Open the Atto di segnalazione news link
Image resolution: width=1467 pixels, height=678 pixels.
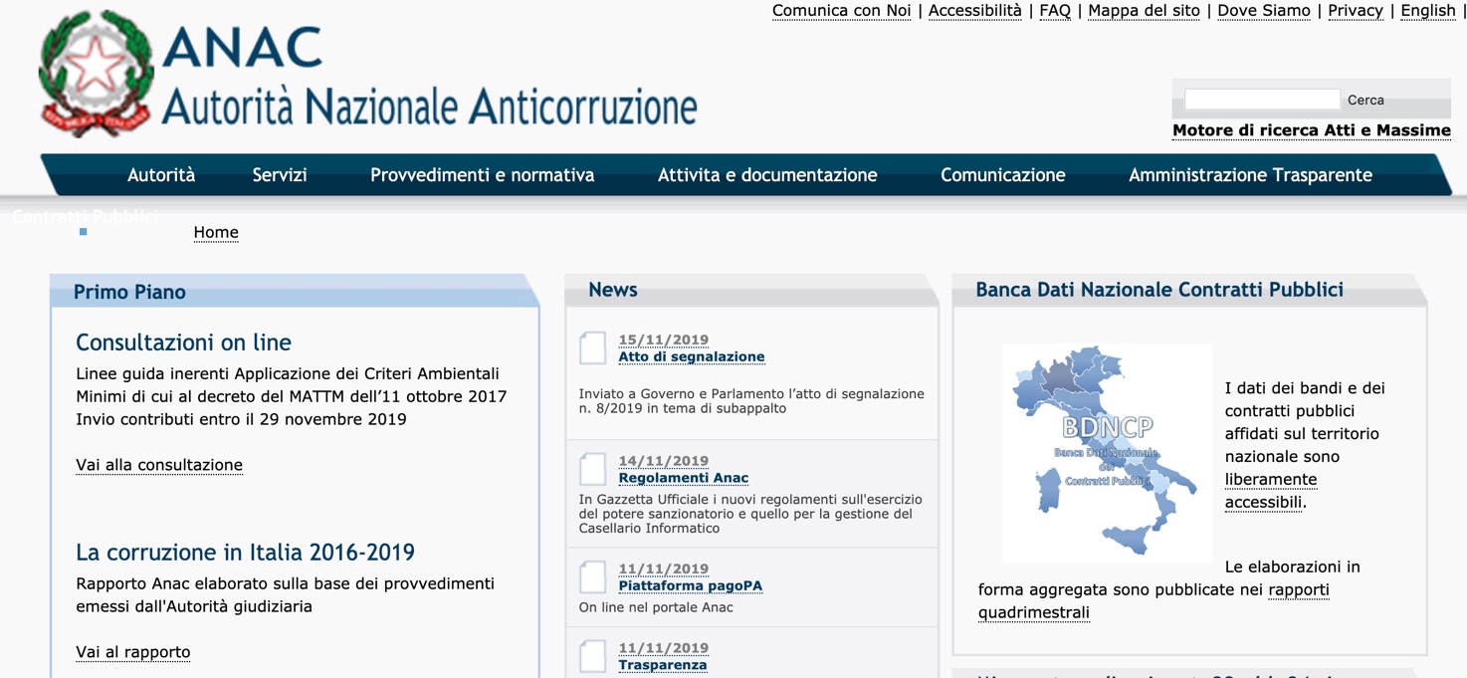coord(692,356)
